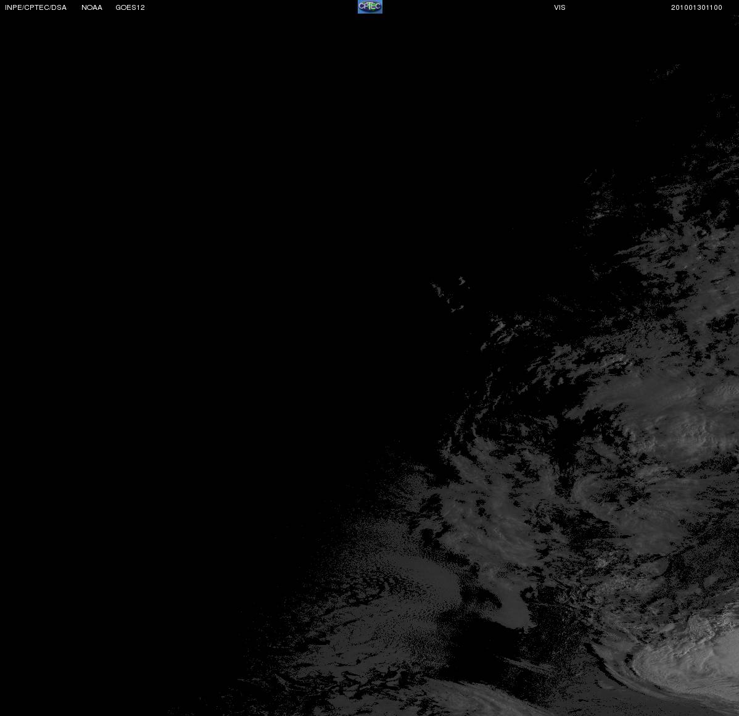Click the GOES12 satellite label
Screen dimensions: 739x716
click(x=130, y=7)
